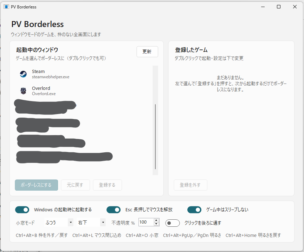Click the Overlord game icon

[23, 91]
